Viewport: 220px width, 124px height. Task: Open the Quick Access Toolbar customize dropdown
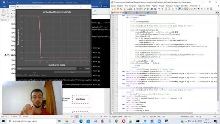[x=17, y=2]
